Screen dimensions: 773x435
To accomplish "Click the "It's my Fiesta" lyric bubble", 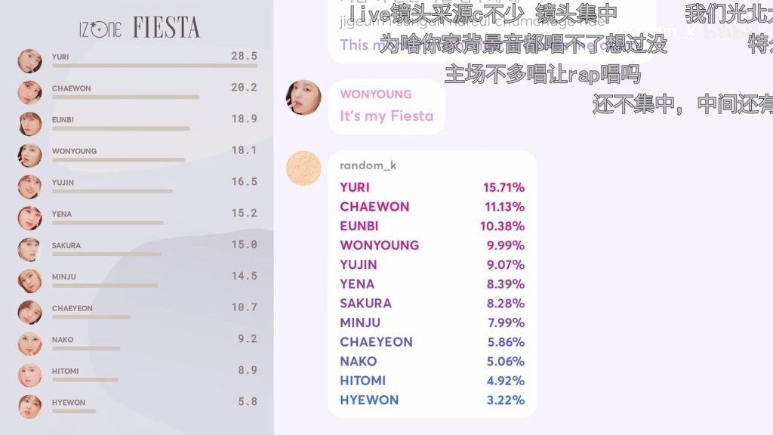I will tap(386, 107).
